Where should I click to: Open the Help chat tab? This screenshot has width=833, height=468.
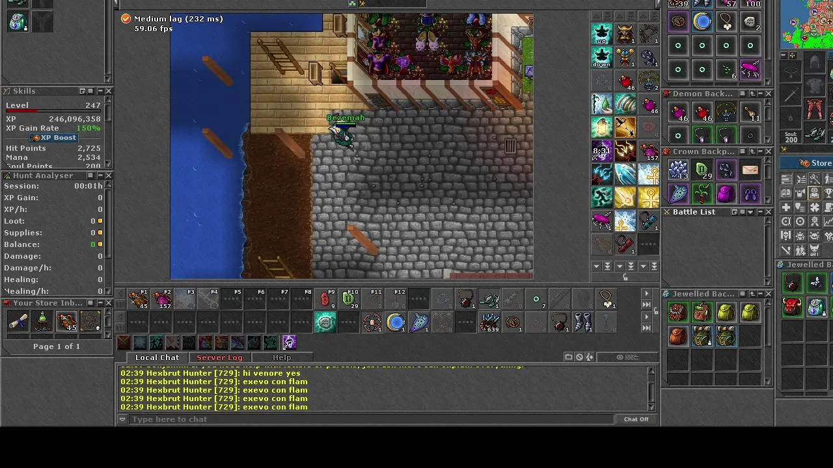point(282,357)
